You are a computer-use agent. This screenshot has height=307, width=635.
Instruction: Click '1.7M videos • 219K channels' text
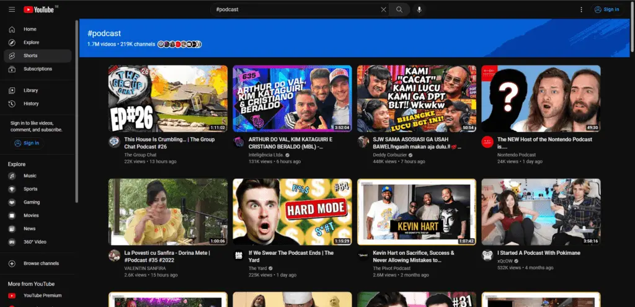[121, 44]
